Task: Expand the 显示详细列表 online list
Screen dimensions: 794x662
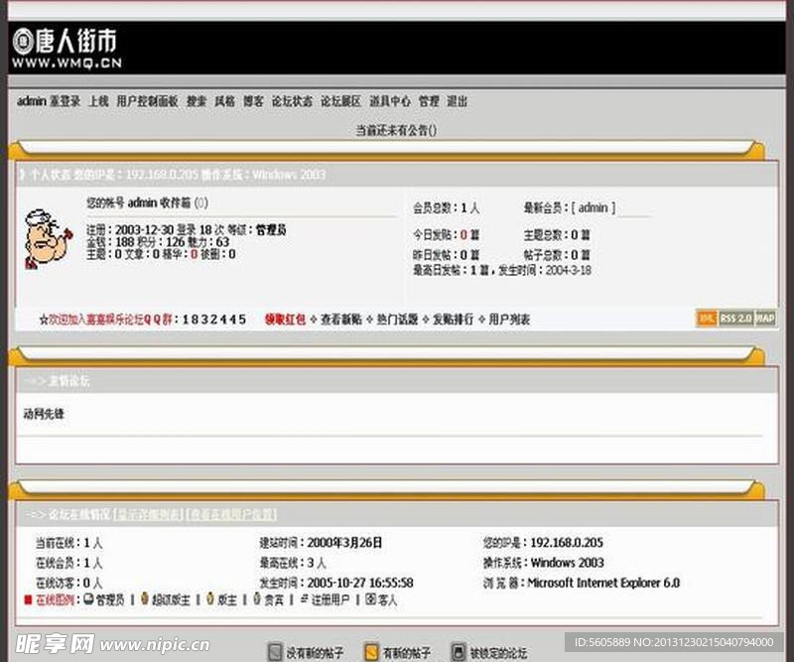Action: click(149, 514)
